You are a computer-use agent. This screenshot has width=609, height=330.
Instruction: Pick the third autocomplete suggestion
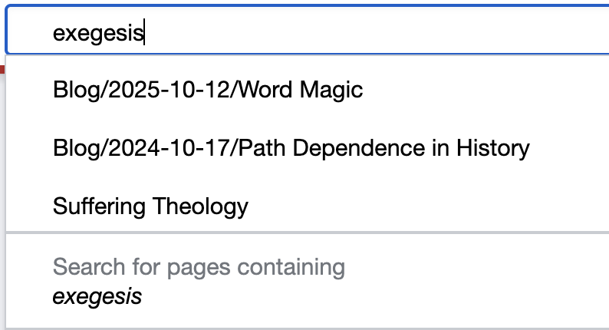pos(151,206)
